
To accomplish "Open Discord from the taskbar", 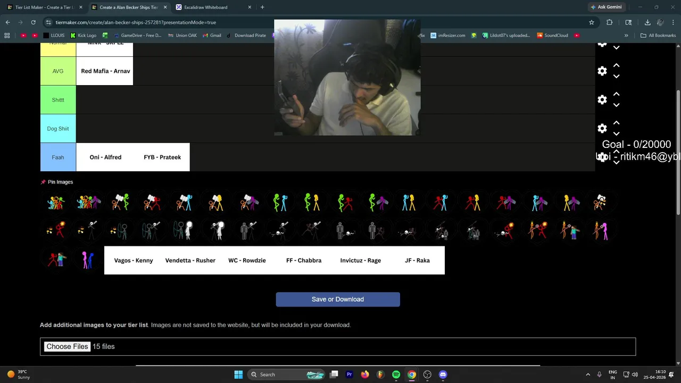I will tap(443, 374).
